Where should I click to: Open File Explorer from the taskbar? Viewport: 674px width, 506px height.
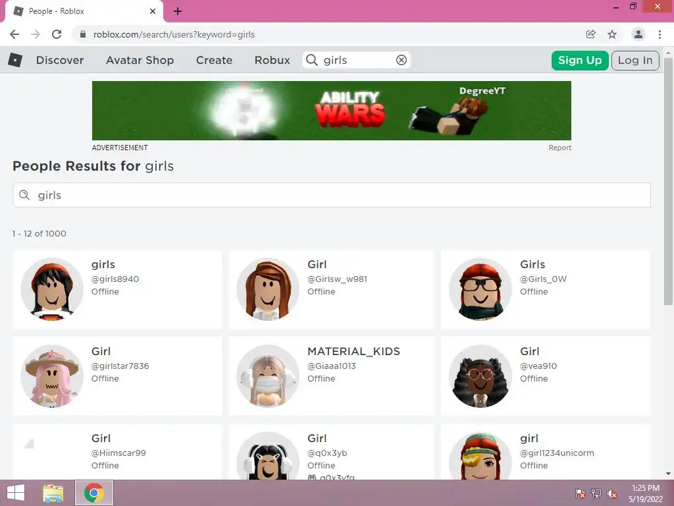pos(53,493)
